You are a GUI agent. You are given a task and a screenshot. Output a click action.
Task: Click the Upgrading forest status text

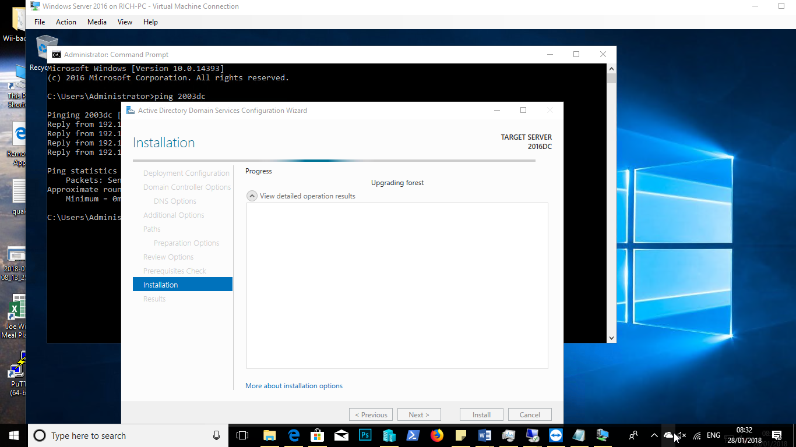point(397,183)
